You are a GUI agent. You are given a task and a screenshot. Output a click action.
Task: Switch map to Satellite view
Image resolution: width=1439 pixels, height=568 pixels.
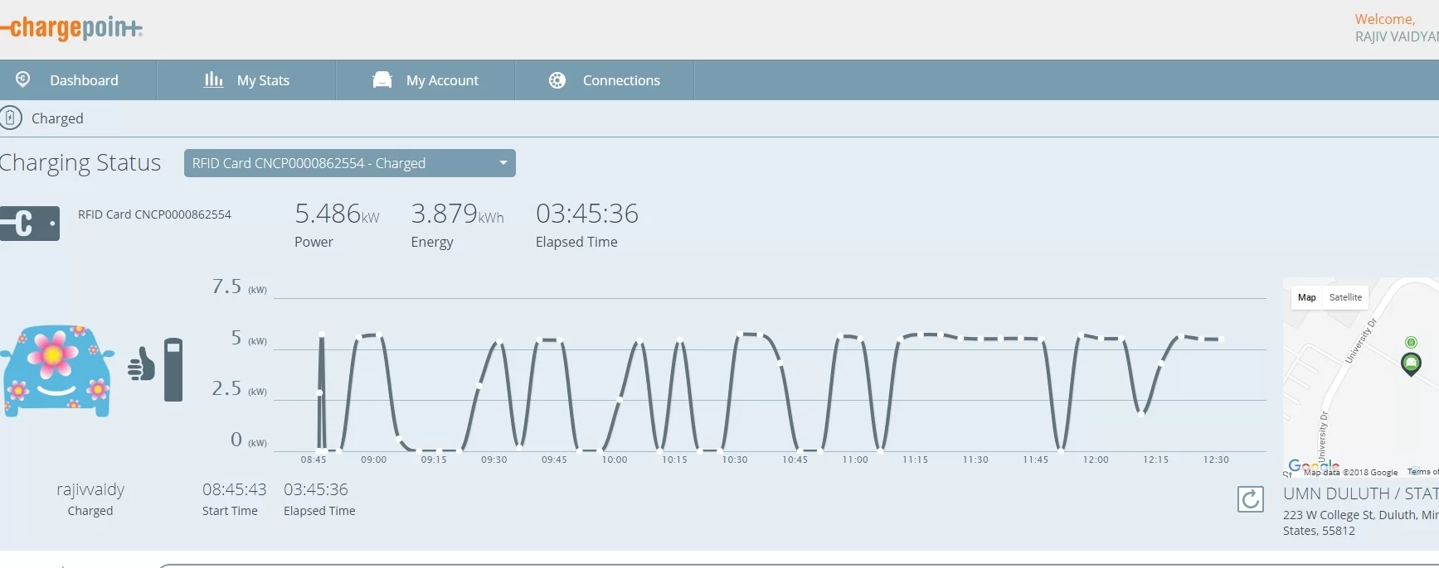pyautogui.click(x=1344, y=297)
